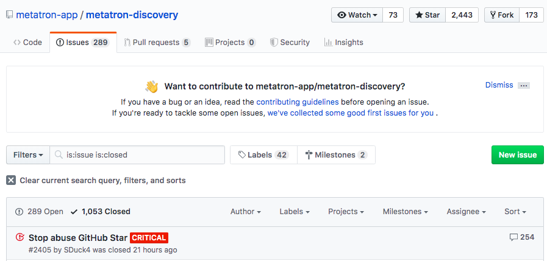The width and height of the screenshot is (547, 261).
Task: Star the repository
Action: (x=427, y=15)
